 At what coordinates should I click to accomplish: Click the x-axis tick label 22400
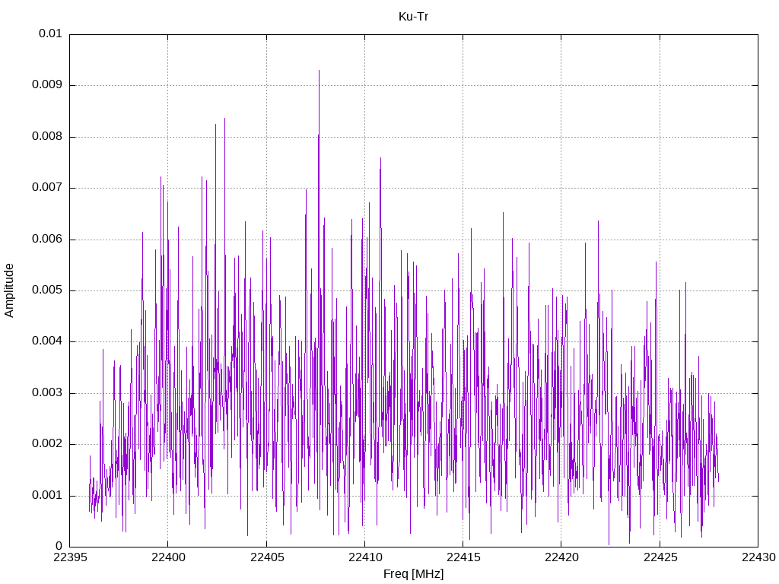tap(168, 557)
